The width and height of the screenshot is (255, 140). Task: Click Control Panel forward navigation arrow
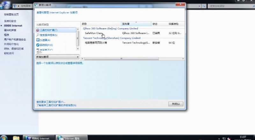click(7, 6)
